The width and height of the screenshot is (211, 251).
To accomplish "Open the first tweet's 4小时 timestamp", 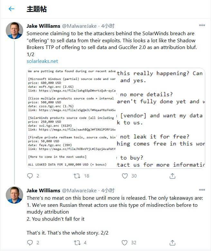I will coord(108,26).
